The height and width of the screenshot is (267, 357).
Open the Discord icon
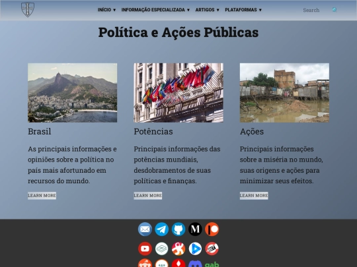pyautogui.click(x=195, y=263)
